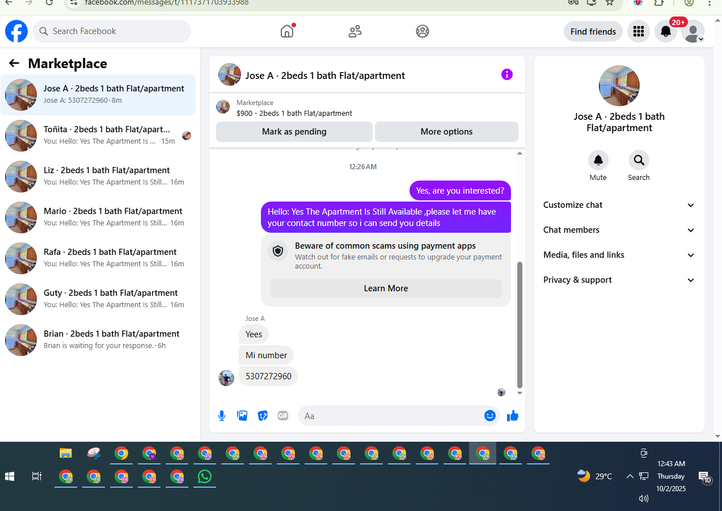Open the Mario conversation
Viewport: 722px width, 511px height.
[99, 217]
